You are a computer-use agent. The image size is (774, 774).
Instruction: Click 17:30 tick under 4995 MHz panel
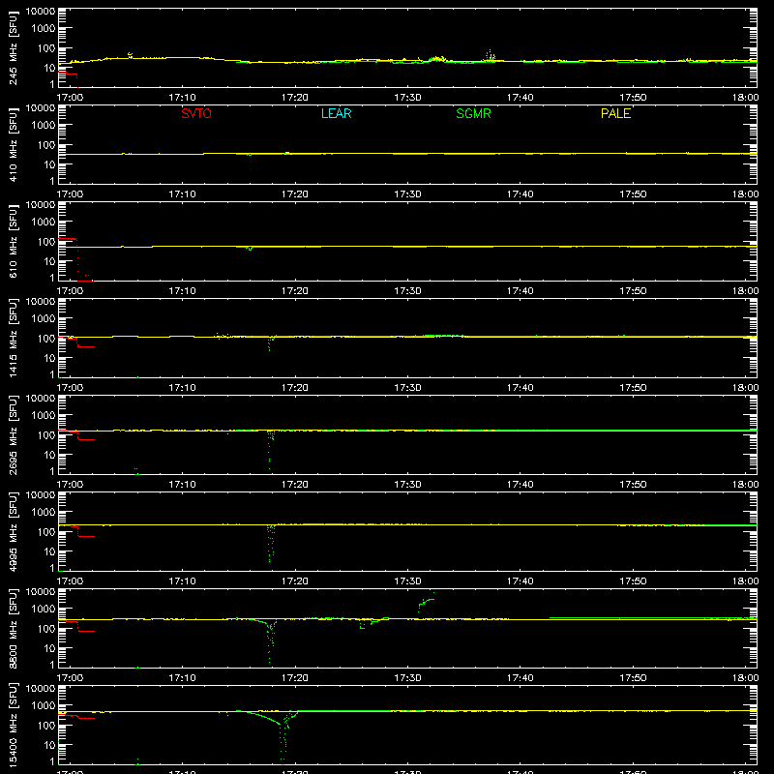[407, 581]
